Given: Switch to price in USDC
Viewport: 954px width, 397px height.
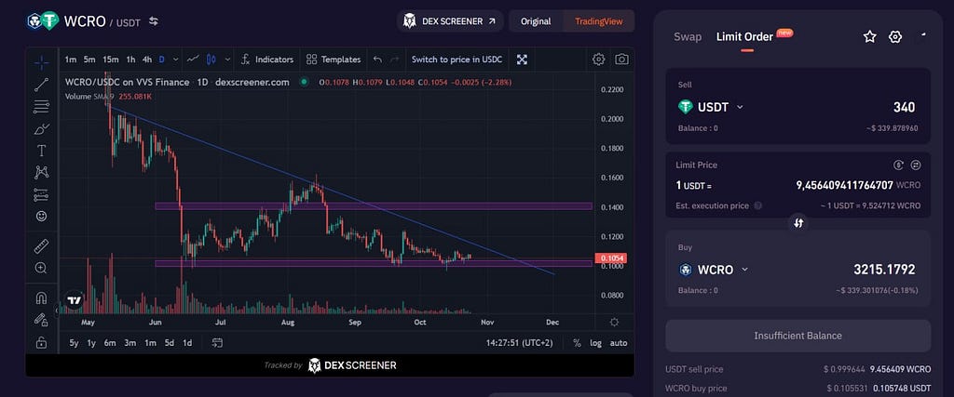Looking at the screenshot, I should click(x=457, y=60).
